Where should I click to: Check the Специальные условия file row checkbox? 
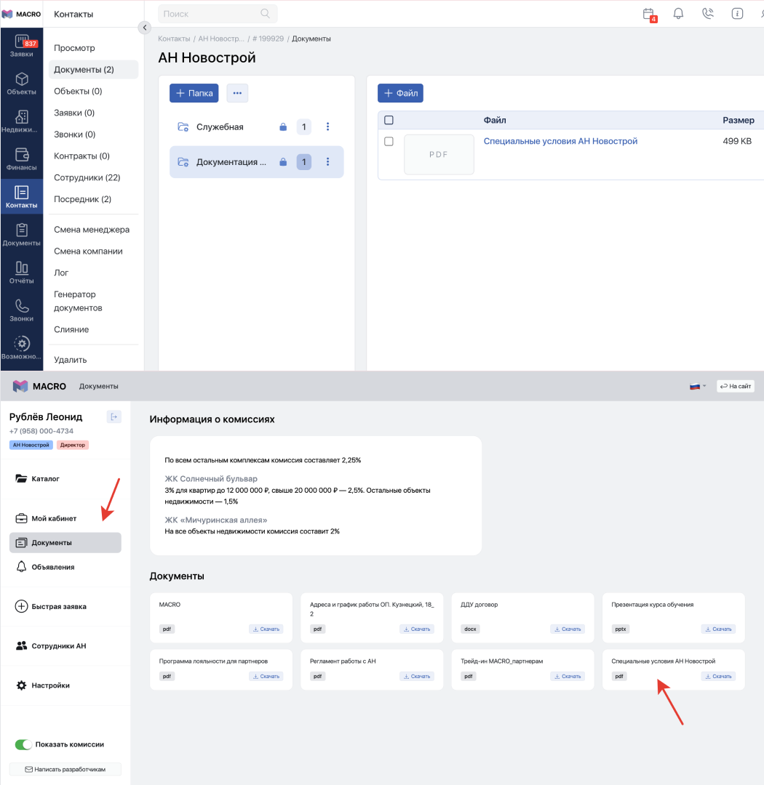(389, 142)
